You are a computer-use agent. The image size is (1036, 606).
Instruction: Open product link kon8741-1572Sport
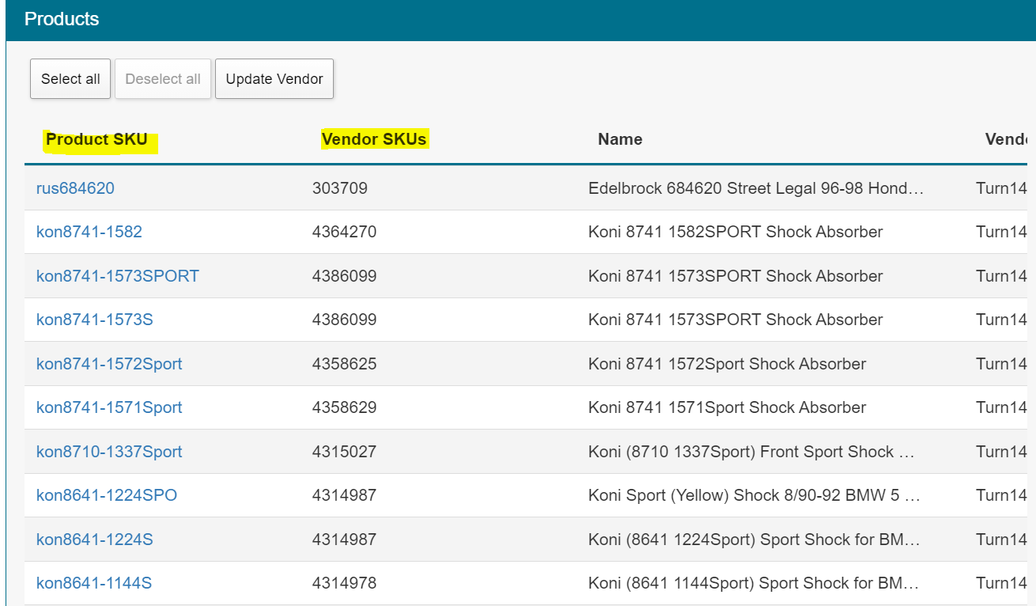click(109, 364)
